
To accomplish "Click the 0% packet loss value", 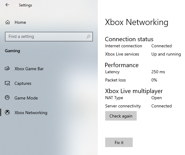I will [x=154, y=80].
